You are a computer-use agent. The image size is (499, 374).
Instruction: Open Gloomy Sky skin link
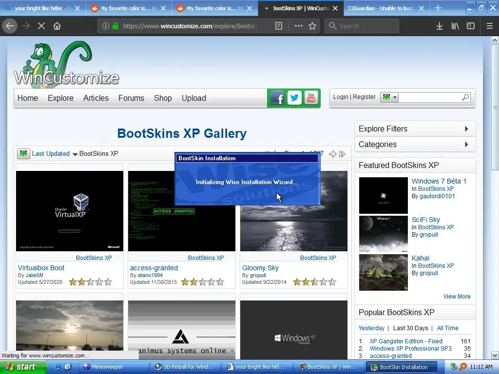point(260,268)
